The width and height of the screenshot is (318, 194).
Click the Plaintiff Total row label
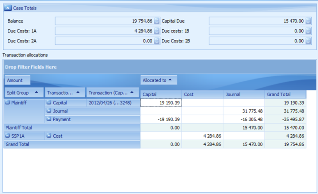72,128
